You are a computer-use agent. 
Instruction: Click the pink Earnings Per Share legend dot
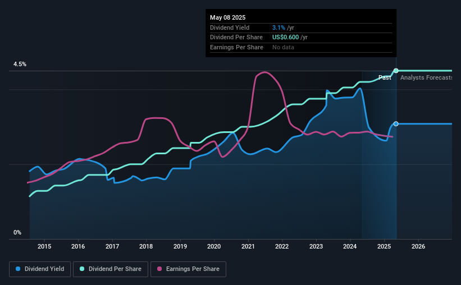tap(159, 269)
